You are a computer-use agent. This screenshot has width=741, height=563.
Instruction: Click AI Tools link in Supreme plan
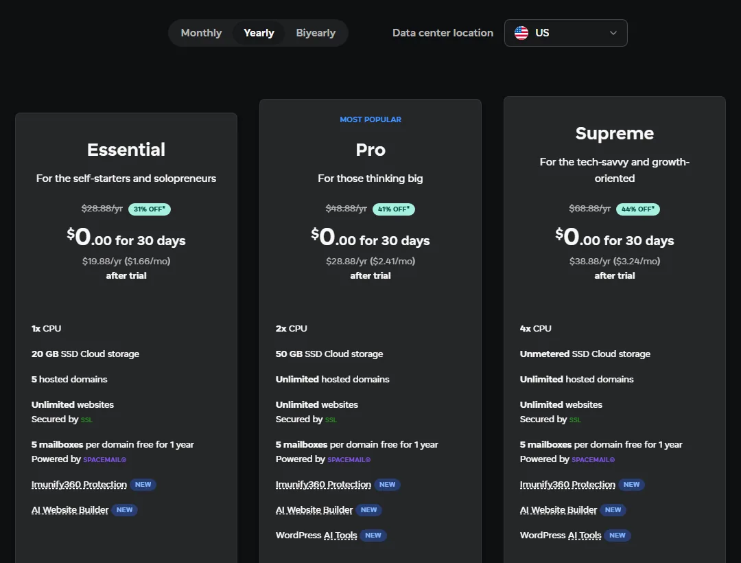click(x=585, y=536)
